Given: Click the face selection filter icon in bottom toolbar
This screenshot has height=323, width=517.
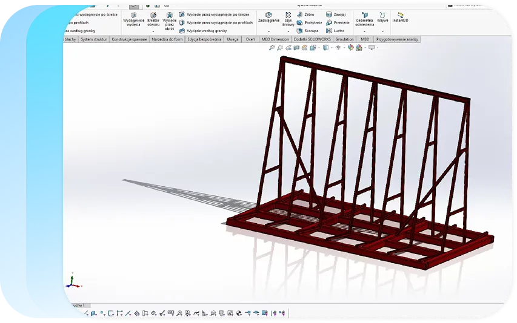Looking at the screenshot, I should (93, 313).
